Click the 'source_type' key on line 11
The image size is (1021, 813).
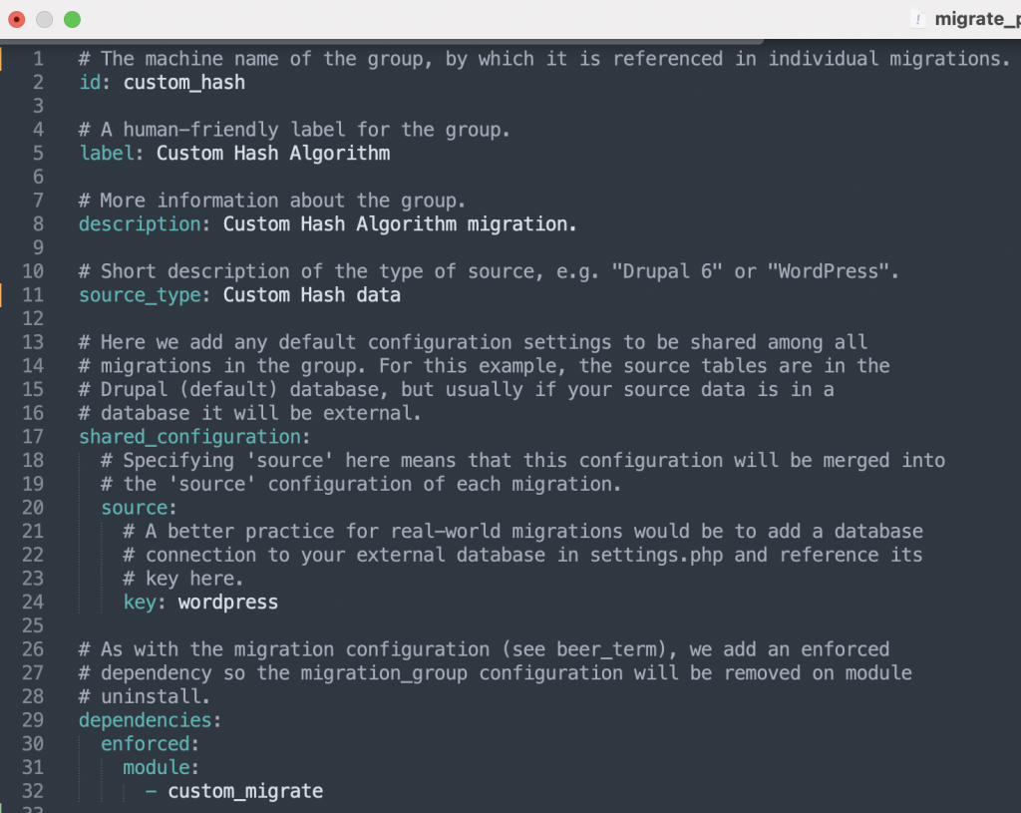140,295
